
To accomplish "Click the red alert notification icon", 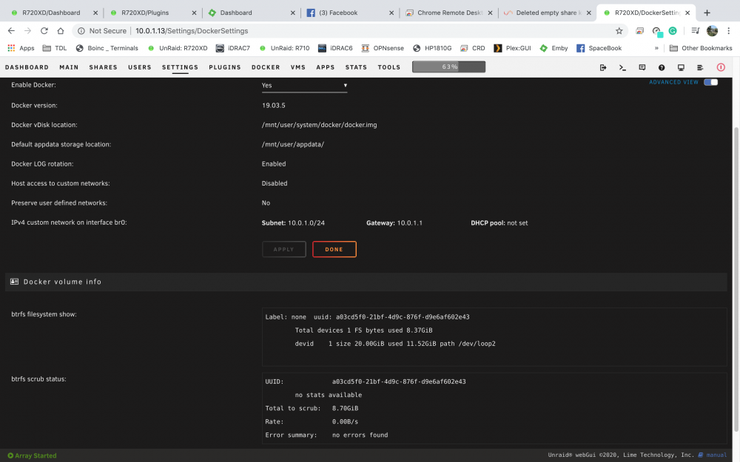I will [721, 67].
